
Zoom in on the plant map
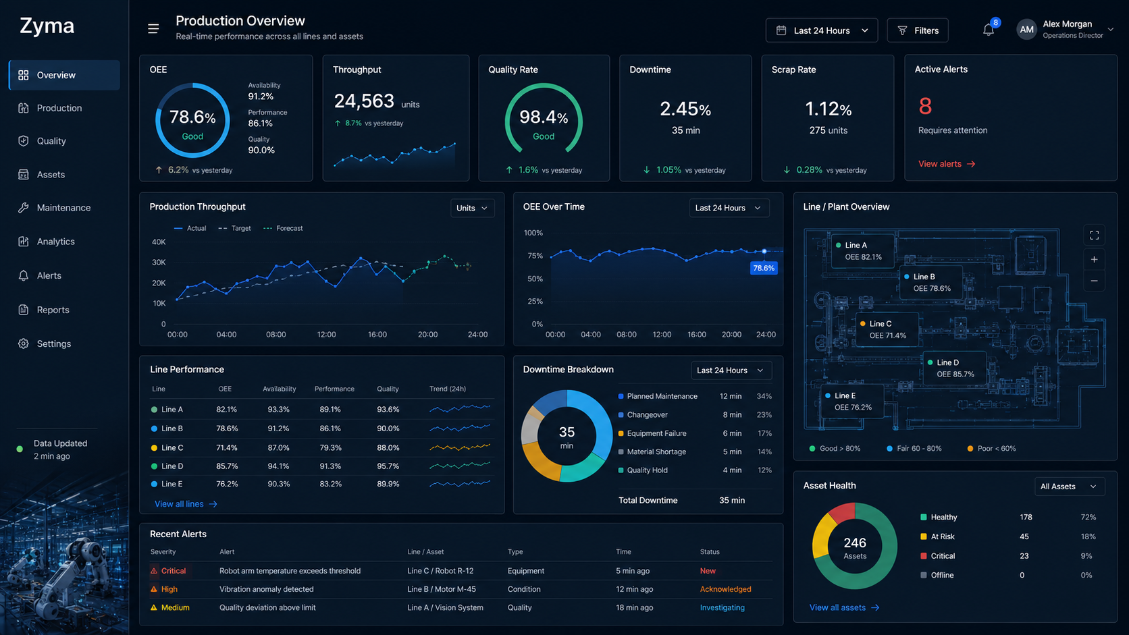pyautogui.click(x=1094, y=259)
